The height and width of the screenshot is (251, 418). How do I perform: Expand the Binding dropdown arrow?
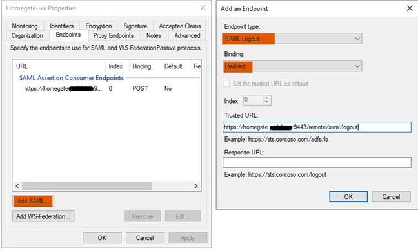[357, 66]
